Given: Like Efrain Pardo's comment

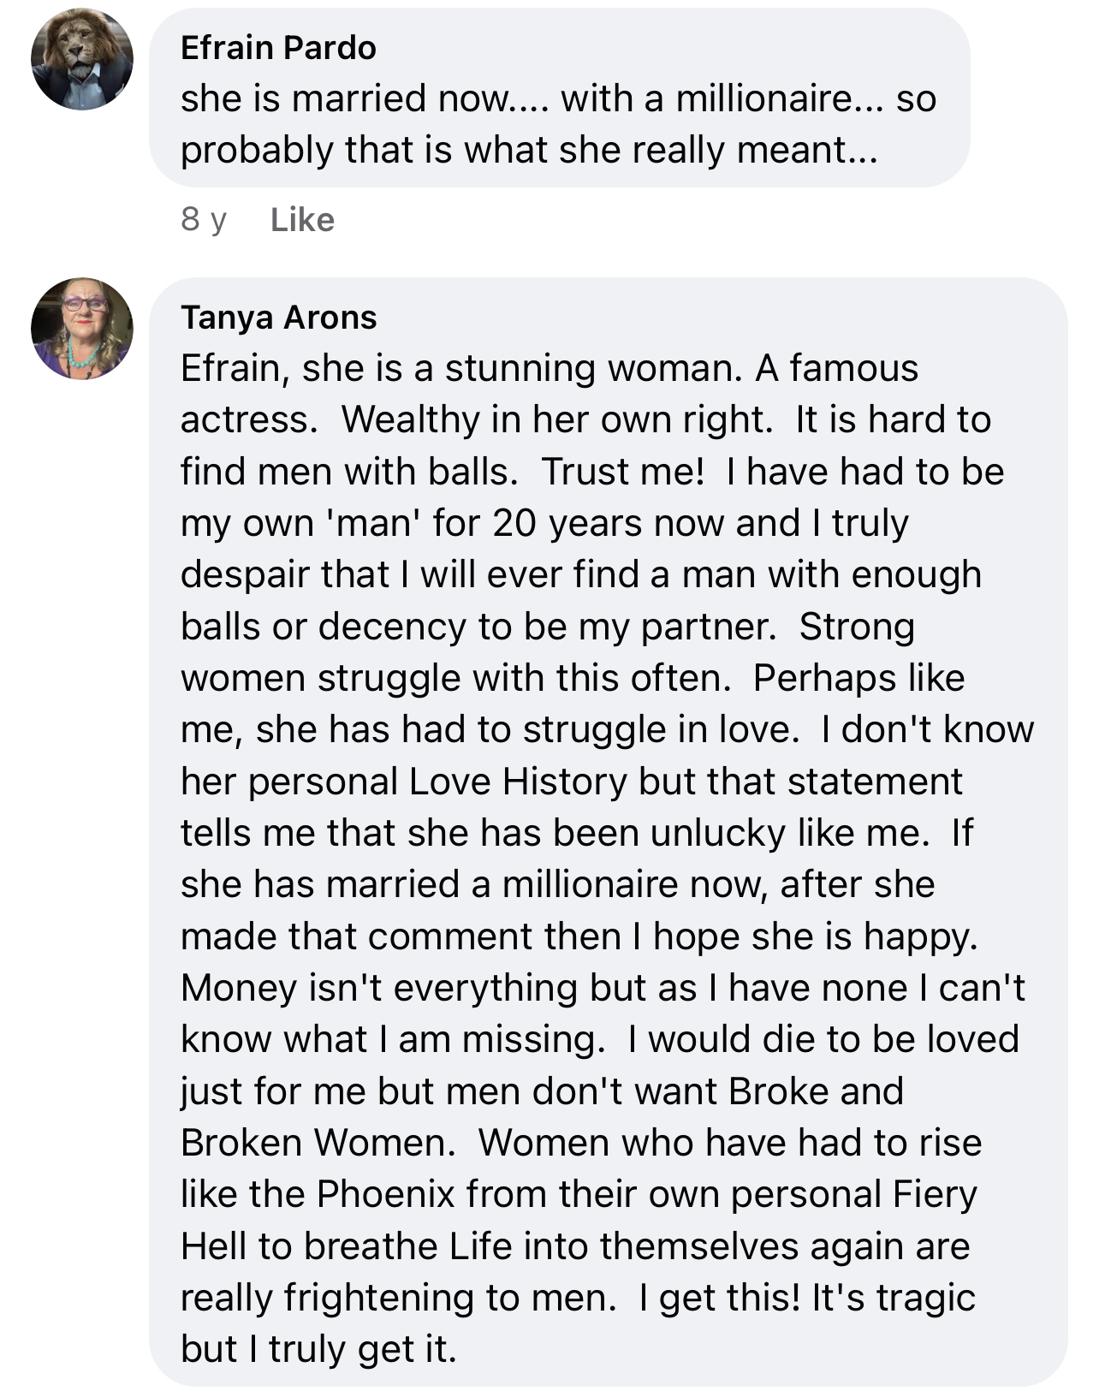Looking at the screenshot, I should pyautogui.click(x=302, y=220).
